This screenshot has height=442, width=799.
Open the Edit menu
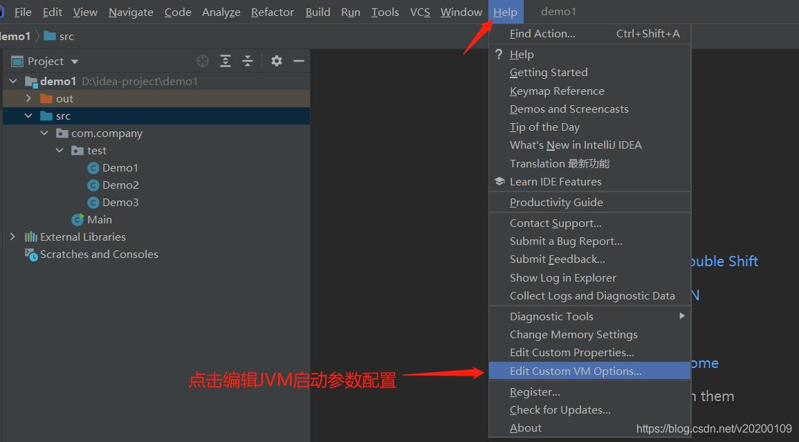[52, 12]
